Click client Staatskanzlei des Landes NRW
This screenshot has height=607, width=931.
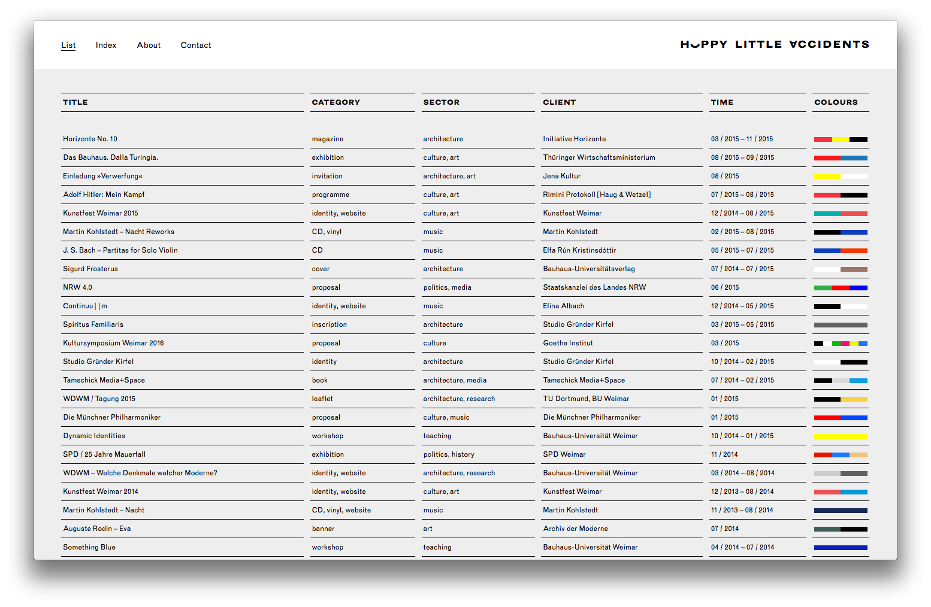594,287
